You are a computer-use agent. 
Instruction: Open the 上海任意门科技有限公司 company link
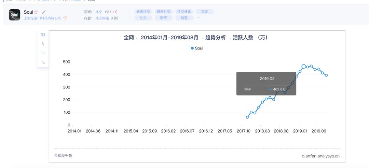point(42,18)
